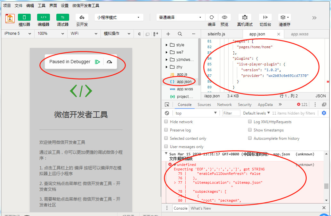Switch to the Network tab
Image resolution: width=331 pixels, height=216 pixels.
tap(224, 105)
